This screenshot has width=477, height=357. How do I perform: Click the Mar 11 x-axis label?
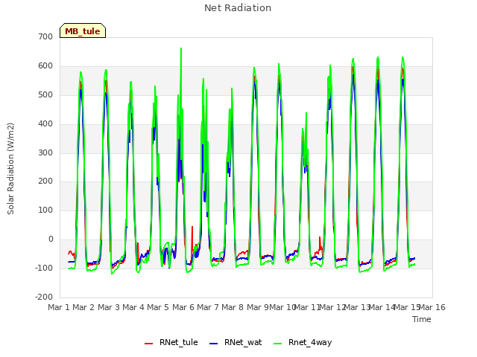coord(307,307)
